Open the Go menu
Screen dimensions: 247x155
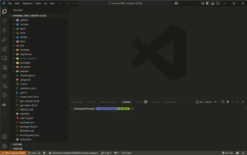45,3
